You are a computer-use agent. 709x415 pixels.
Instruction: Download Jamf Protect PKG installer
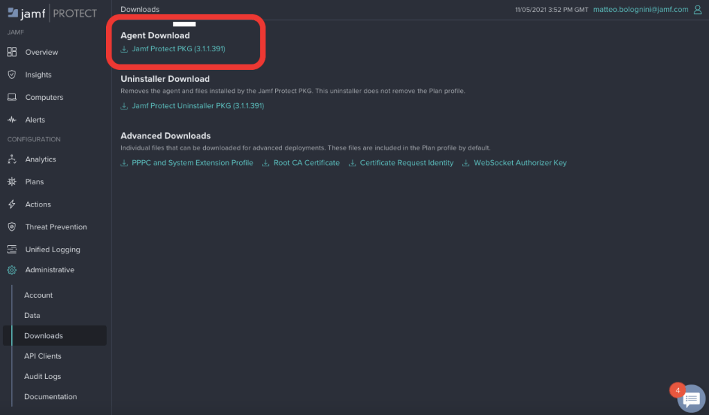178,49
